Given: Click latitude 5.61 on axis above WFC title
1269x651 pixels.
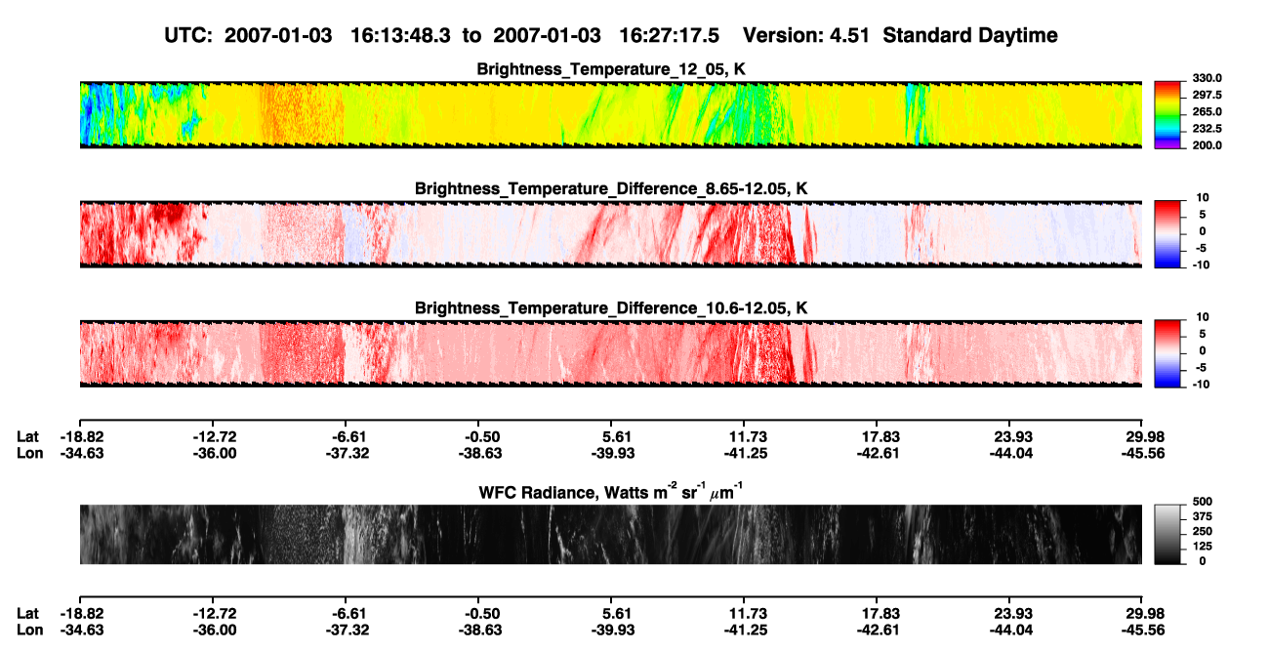Looking at the screenshot, I should [612, 436].
